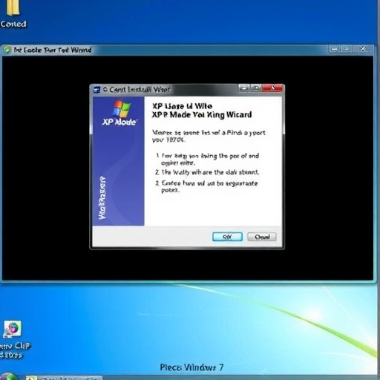This screenshot has width=380, height=380.
Task: Minimize the XP Mode install wizard dialog
Action: pyautogui.click(x=244, y=88)
